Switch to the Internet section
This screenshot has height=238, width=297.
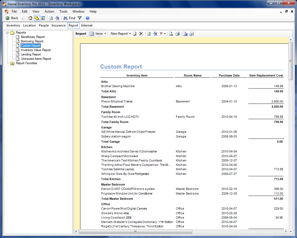87,25
